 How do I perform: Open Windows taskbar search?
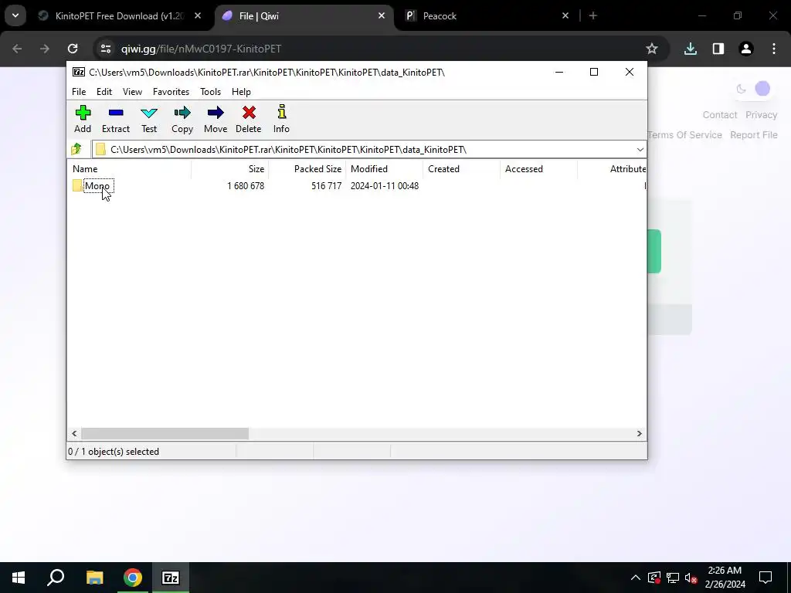56,578
